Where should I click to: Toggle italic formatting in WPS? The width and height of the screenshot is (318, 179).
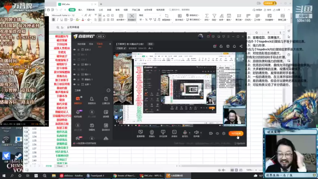point(57,19)
